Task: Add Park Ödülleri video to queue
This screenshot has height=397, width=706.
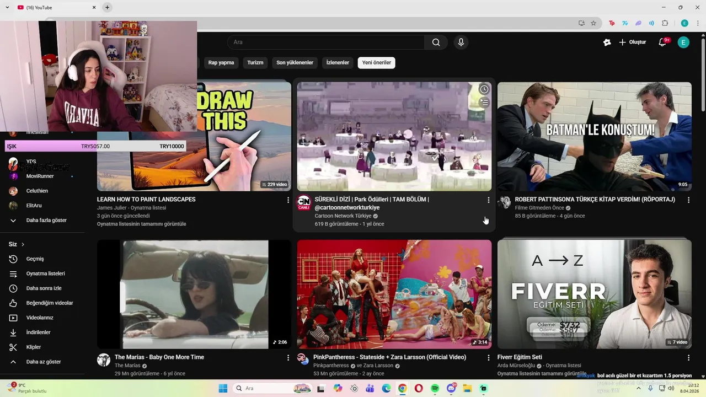Action: coord(484,103)
